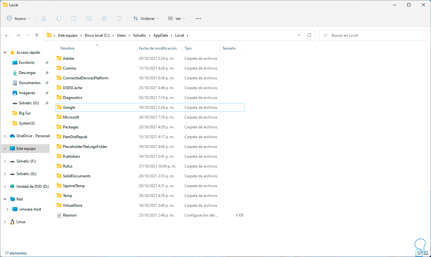Click the Rufus folder icon
The image size is (431, 257).
point(59,166)
